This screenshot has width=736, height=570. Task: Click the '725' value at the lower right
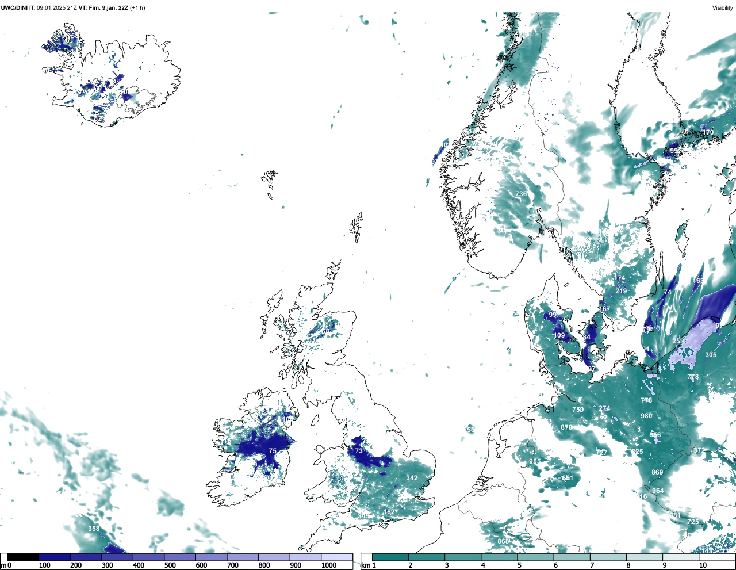tap(693, 522)
